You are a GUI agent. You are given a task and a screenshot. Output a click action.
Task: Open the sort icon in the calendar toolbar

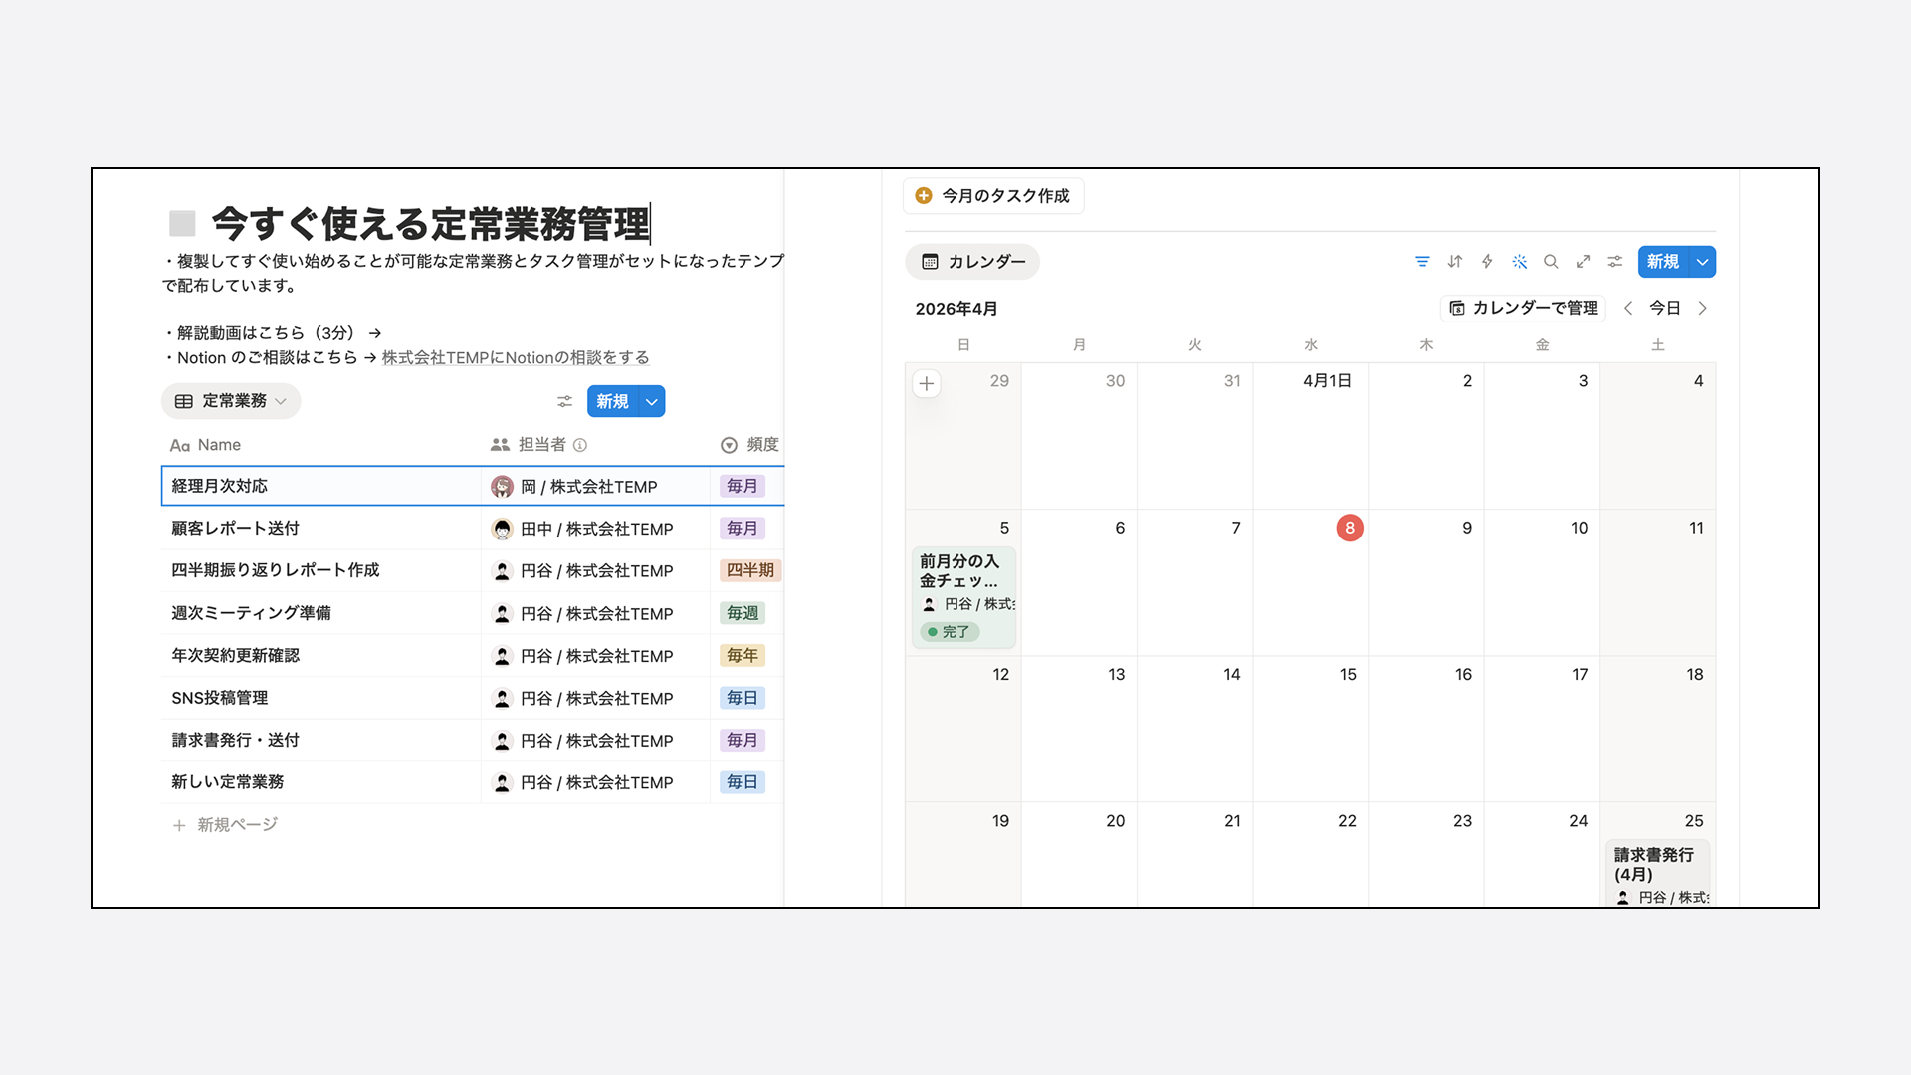click(1454, 261)
